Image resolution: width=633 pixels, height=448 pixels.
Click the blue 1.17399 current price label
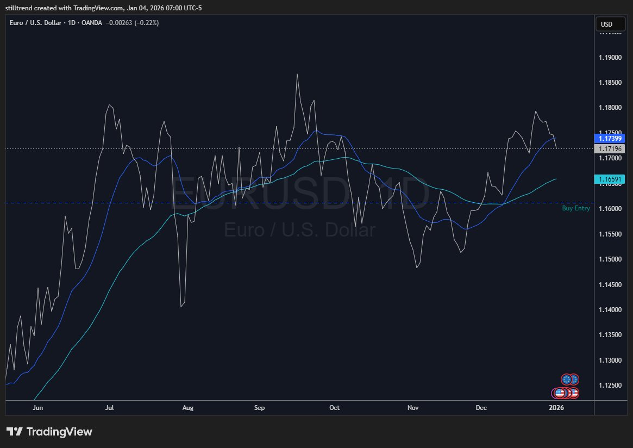point(610,139)
